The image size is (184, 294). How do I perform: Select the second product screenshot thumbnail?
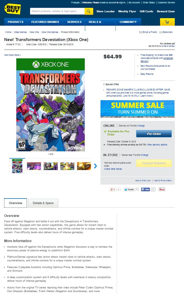point(34,166)
